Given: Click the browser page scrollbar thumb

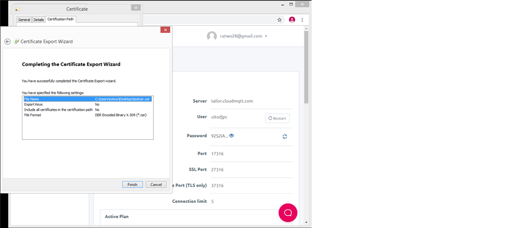Looking at the screenshot, I should [306, 67].
